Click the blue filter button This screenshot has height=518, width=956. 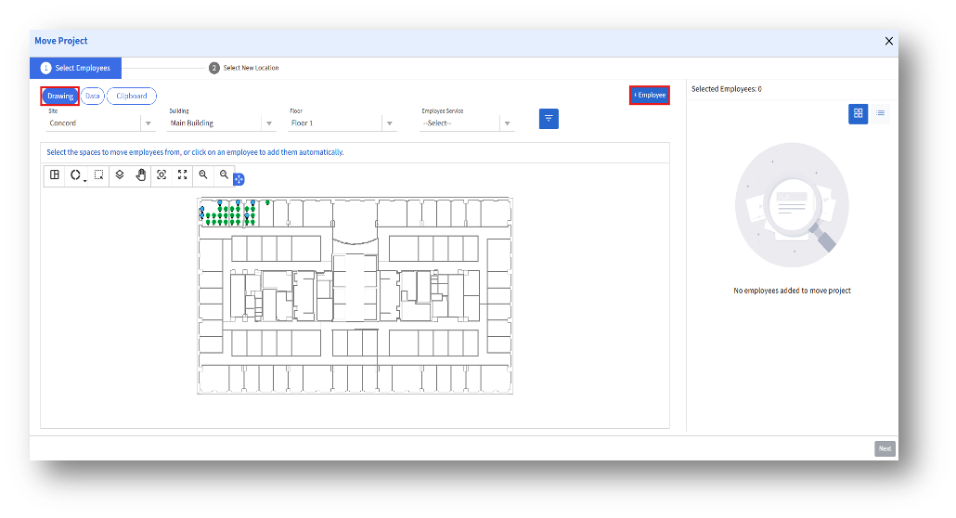549,119
